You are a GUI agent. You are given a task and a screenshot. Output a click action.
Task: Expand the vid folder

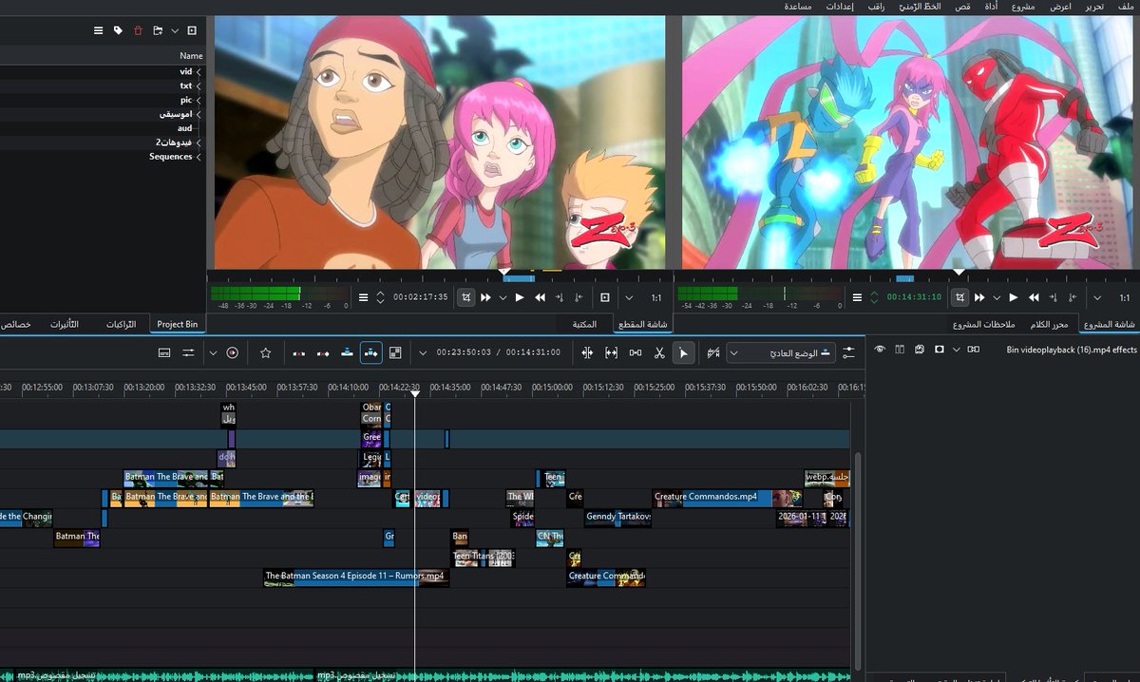pos(199,71)
